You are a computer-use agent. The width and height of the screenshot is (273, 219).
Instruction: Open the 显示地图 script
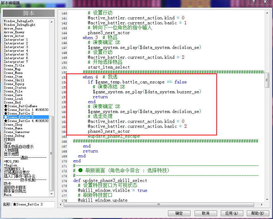[x=11, y=154]
